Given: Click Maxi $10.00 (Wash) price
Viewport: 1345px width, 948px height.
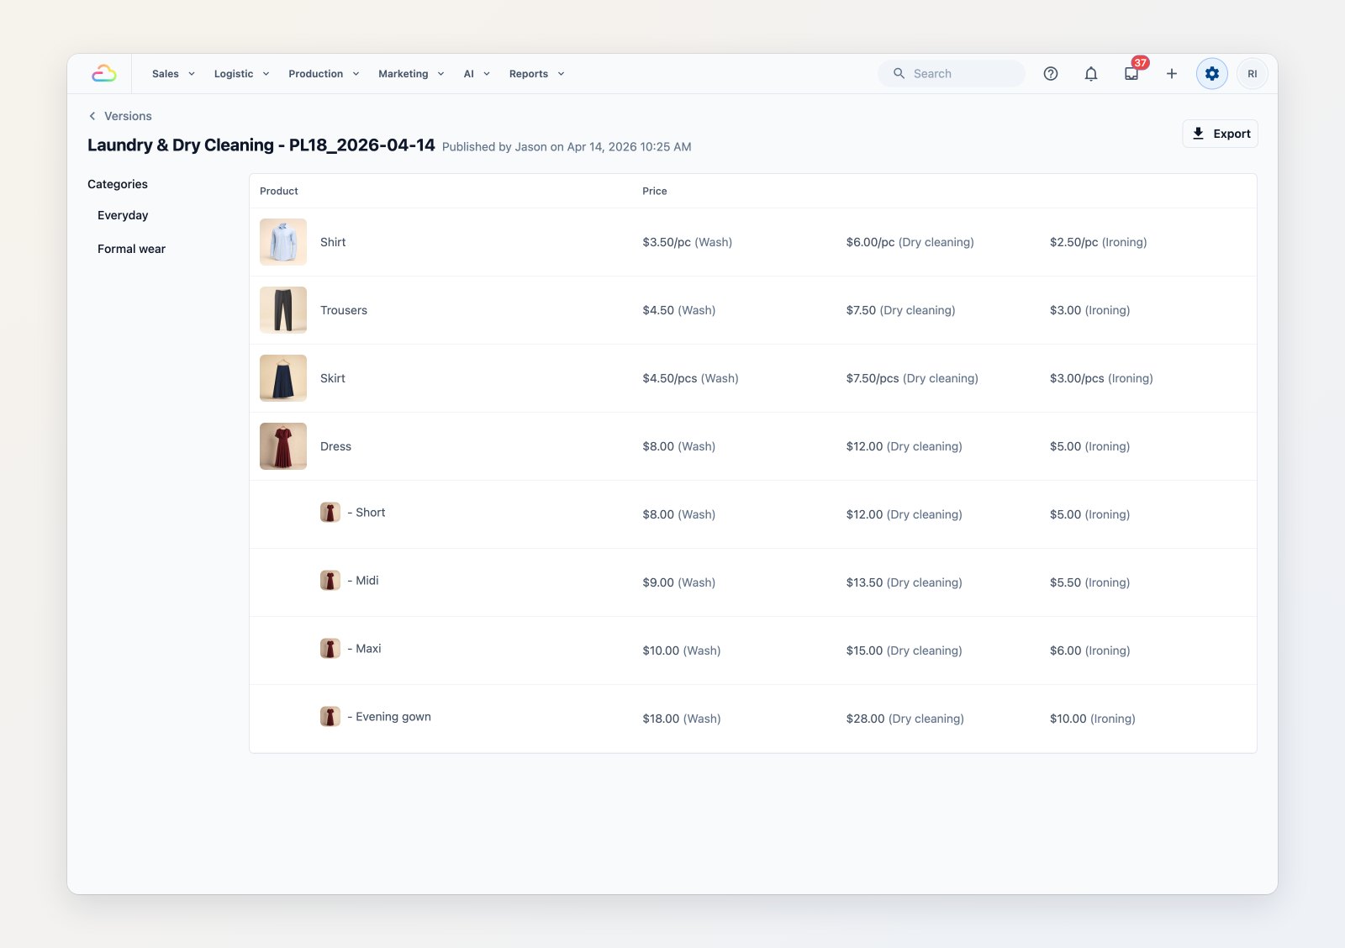Looking at the screenshot, I should 682,650.
